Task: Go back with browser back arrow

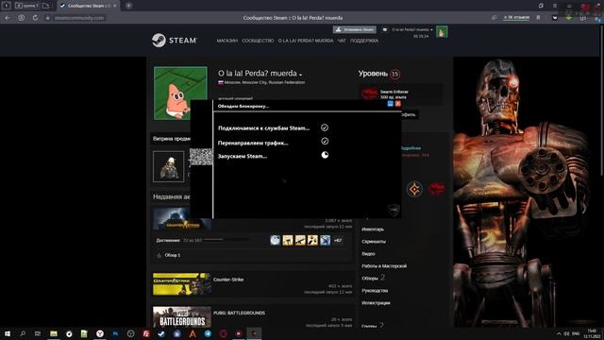Action: [8, 18]
